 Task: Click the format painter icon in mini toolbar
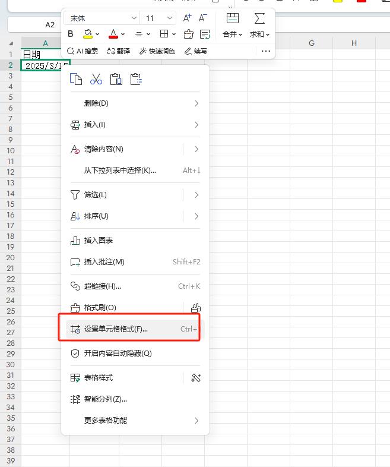tap(188, 34)
